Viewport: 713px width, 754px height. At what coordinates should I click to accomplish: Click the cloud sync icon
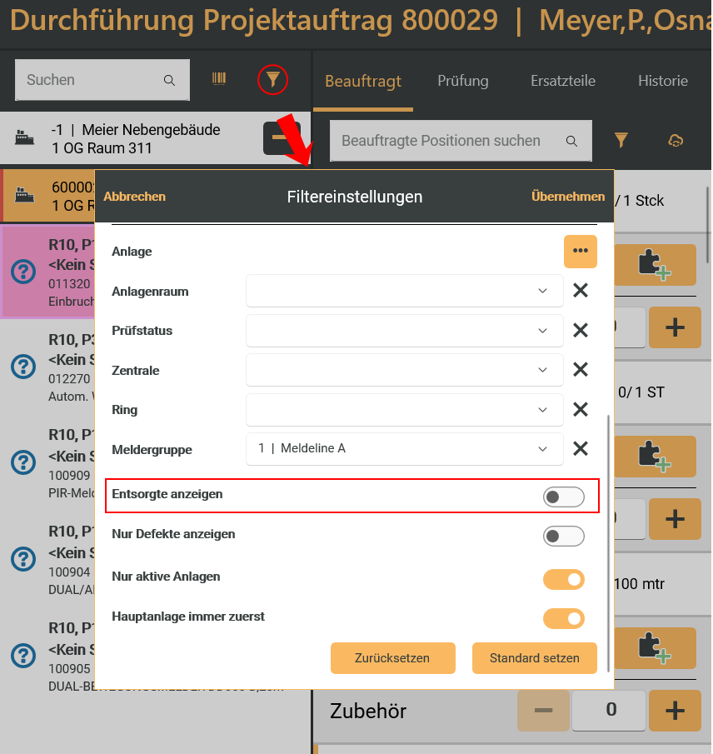[x=676, y=141]
